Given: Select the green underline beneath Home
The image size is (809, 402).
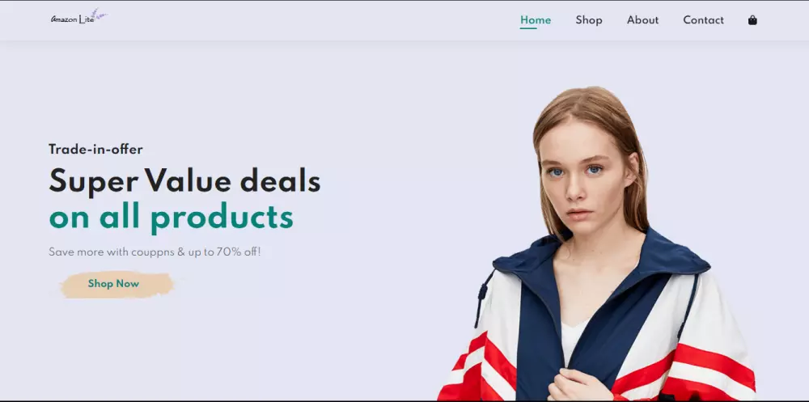Looking at the screenshot, I should (x=528, y=28).
